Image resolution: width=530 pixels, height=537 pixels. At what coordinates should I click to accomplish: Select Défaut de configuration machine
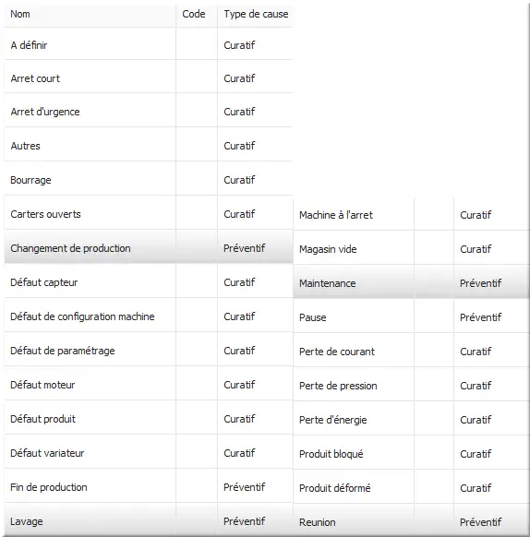coord(148,316)
